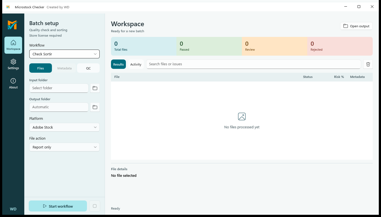The width and height of the screenshot is (381, 217).
Task: Open the About info page
Action: point(13,83)
